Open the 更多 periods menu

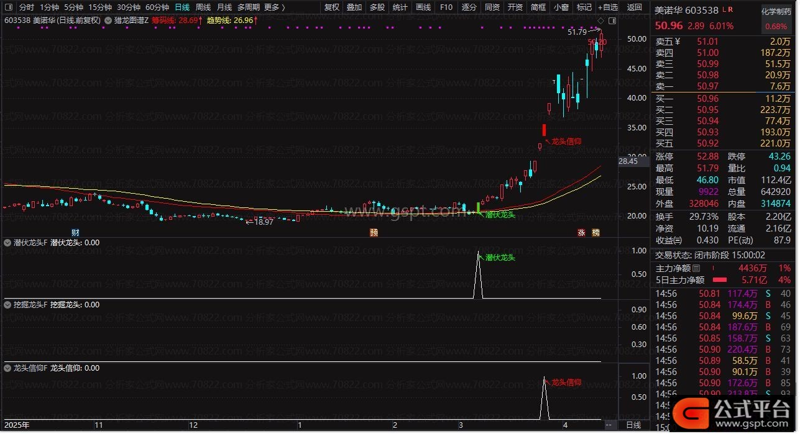tap(274, 7)
